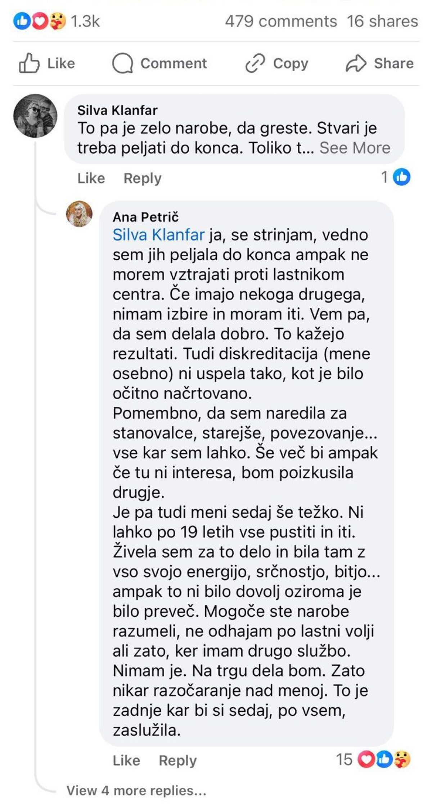Like Ana Petrič's reply
Viewport: 432px width, 805px height.
(x=126, y=760)
